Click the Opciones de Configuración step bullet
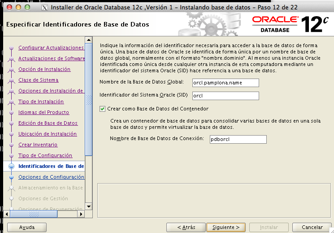 tap(12, 177)
